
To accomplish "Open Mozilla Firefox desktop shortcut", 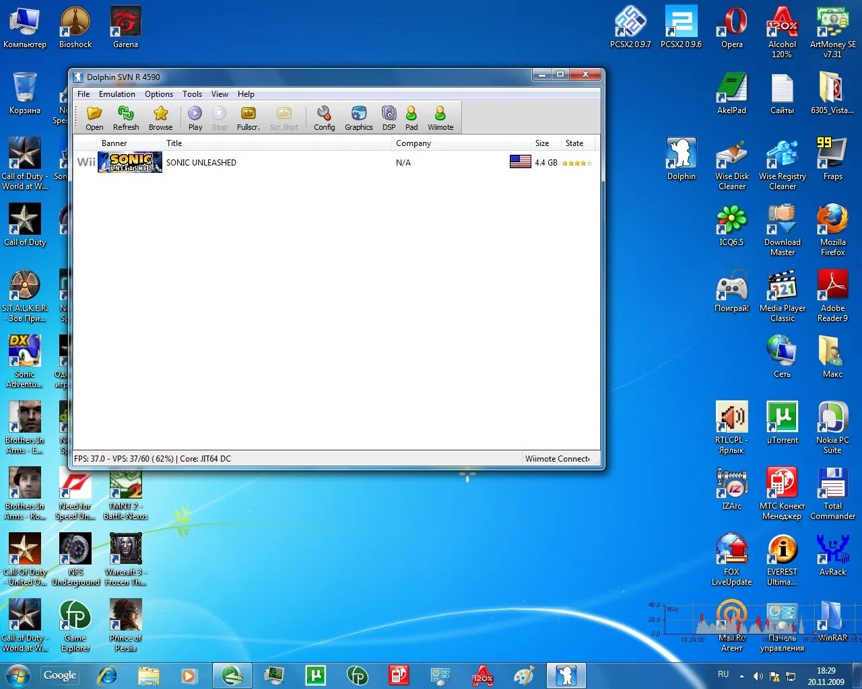I will [x=832, y=230].
